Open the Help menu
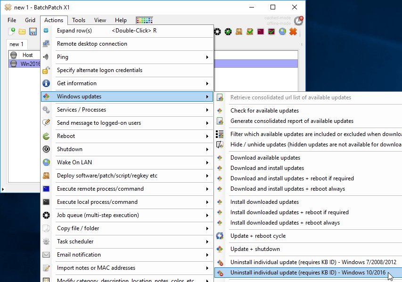402x282 pixels. coord(121,20)
